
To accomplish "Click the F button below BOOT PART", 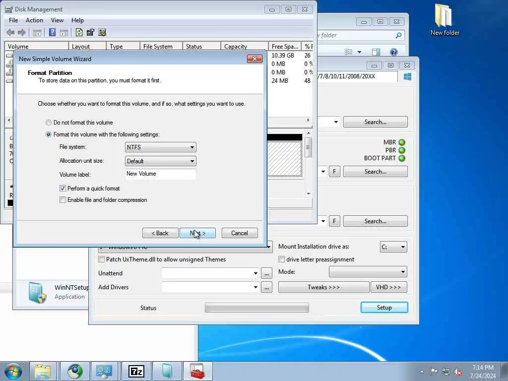I will tap(334, 171).
